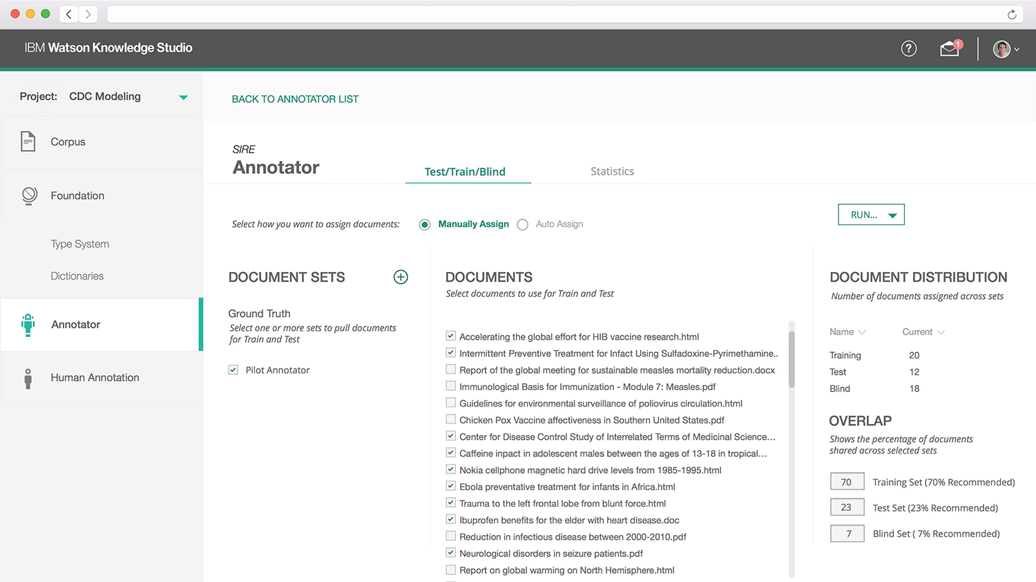Screen dimensions: 1036x582
Task: Reload the page with refresh icon
Action: (x=1012, y=14)
